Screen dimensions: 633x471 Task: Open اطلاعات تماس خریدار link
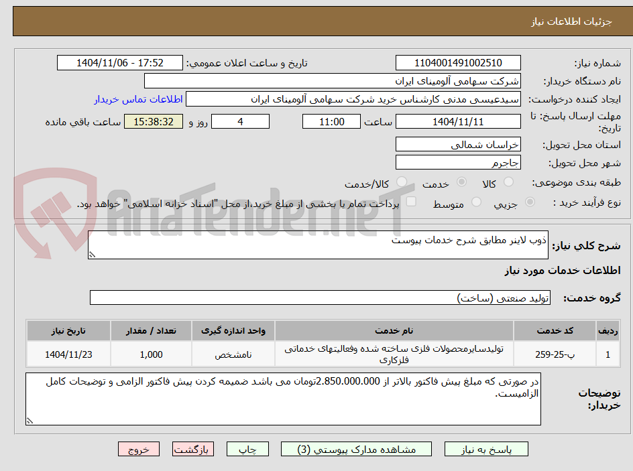pos(138,99)
